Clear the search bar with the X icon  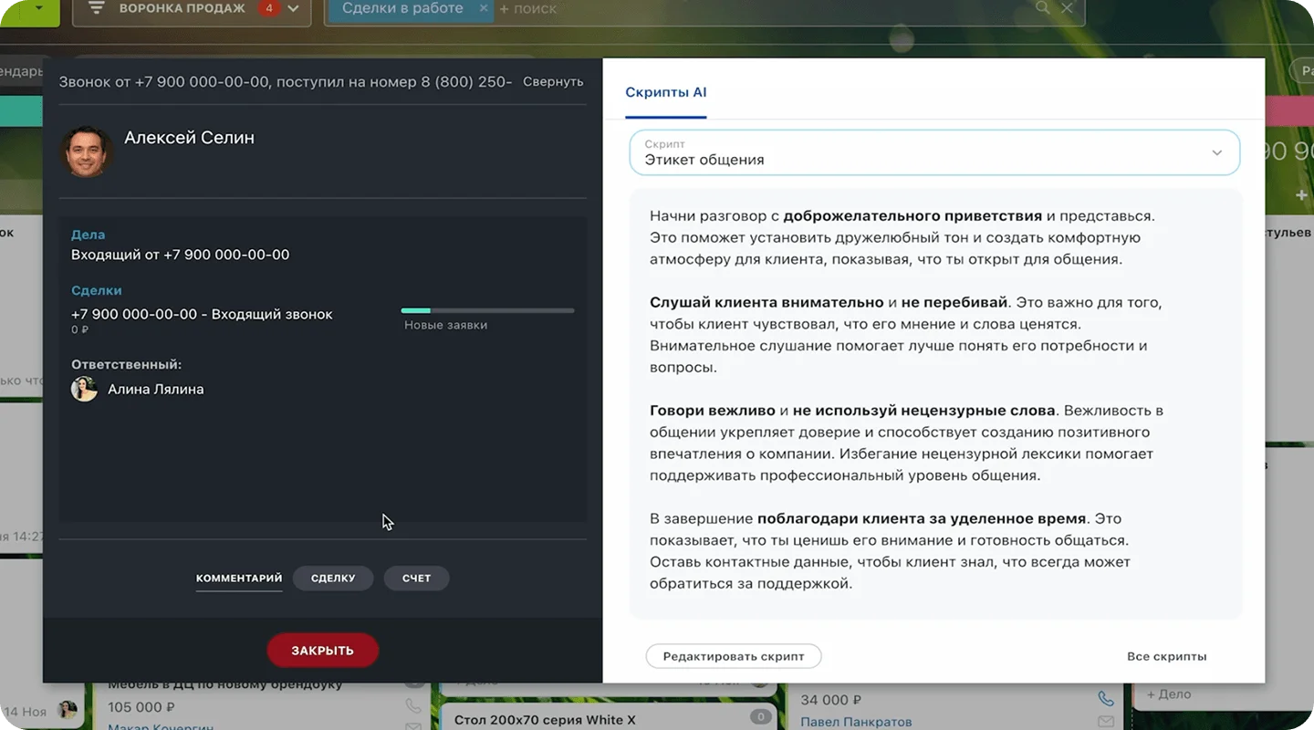coord(1066,7)
